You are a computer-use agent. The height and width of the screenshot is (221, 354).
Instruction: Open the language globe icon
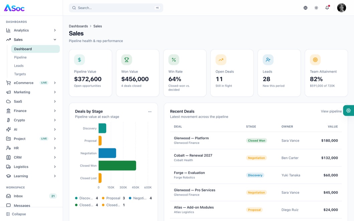coord(305,8)
